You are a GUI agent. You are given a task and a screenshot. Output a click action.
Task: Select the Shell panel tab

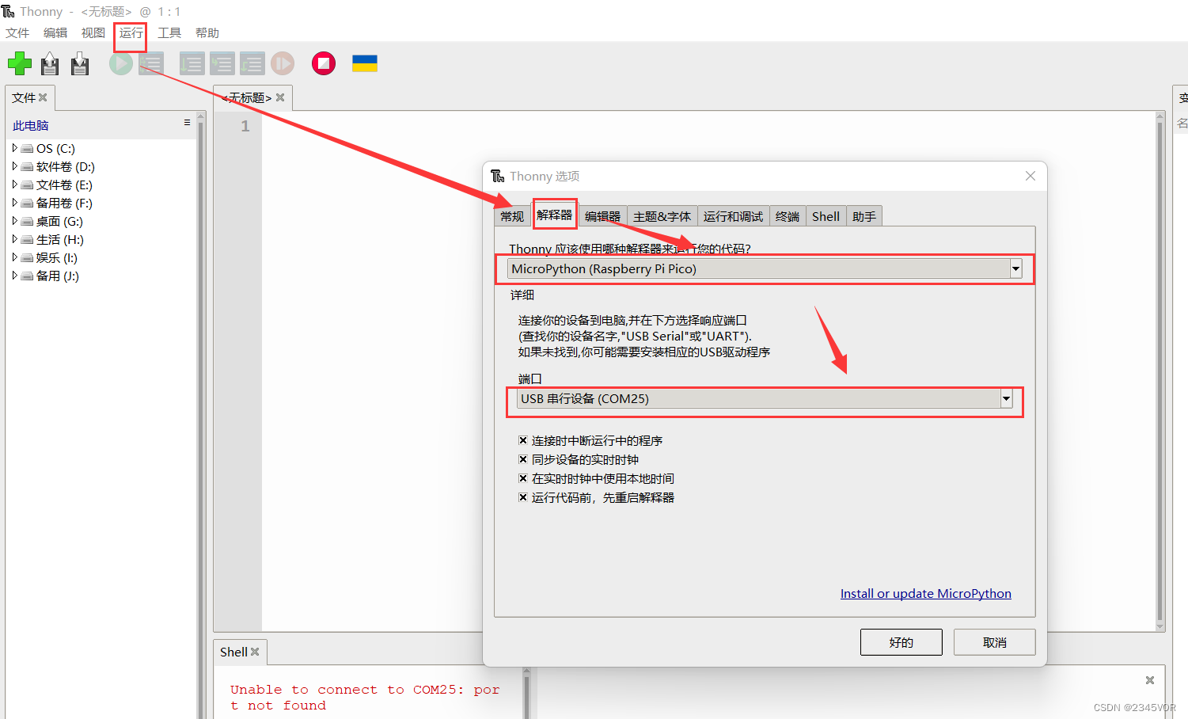(x=233, y=652)
